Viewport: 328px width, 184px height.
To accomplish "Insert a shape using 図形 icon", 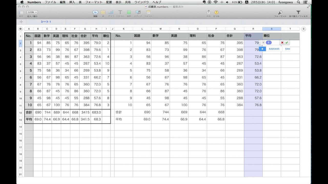I will click(x=129, y=12).
